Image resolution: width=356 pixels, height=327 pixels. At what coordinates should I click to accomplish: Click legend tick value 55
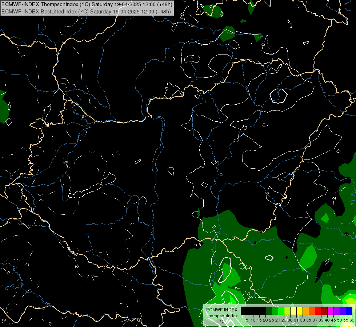346,320
